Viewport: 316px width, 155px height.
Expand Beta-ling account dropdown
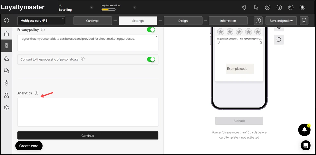pos(92,8)
